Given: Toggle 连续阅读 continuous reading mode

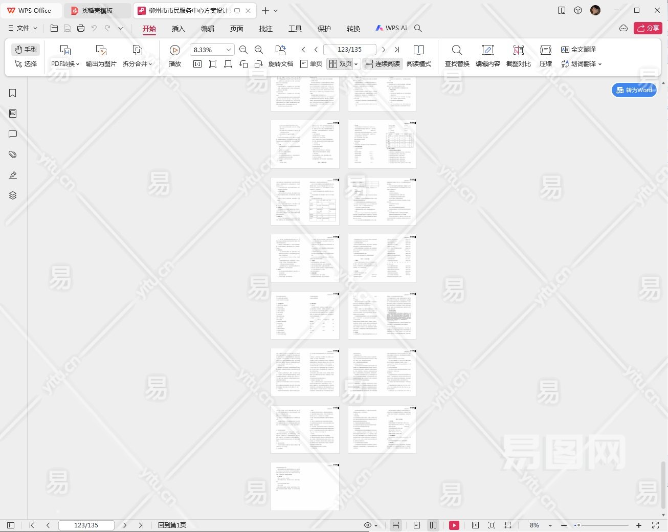Looking at the screenshot, I should click(383, 64).
